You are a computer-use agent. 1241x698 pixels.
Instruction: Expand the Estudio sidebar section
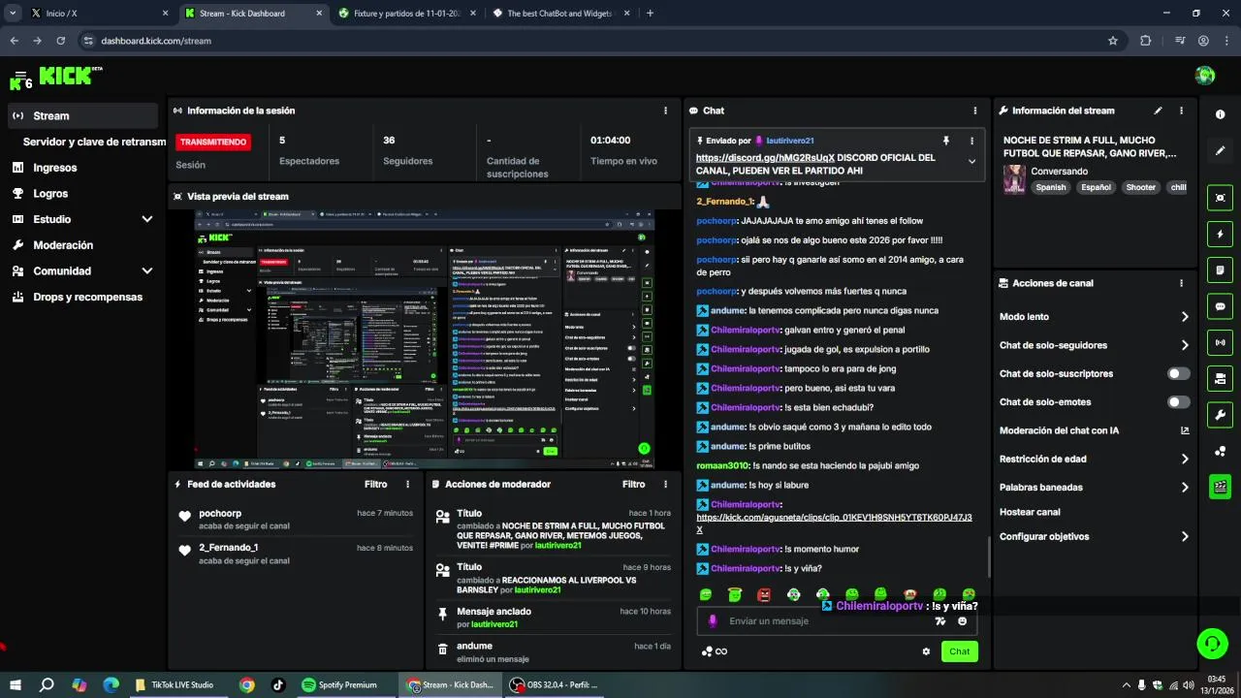point(147,219)
